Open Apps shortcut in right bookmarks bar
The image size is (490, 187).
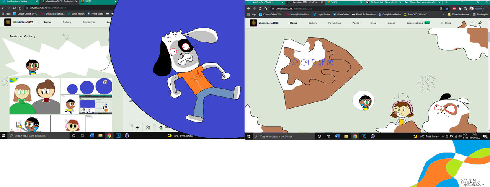(x=251, y=14)
